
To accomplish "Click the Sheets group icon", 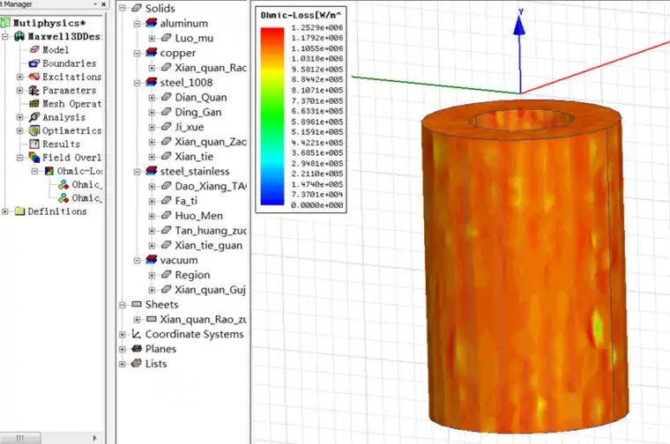I will 137,304.
